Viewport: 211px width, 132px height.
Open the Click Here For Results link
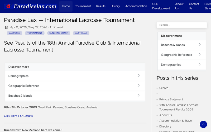(x=18, y=116)
